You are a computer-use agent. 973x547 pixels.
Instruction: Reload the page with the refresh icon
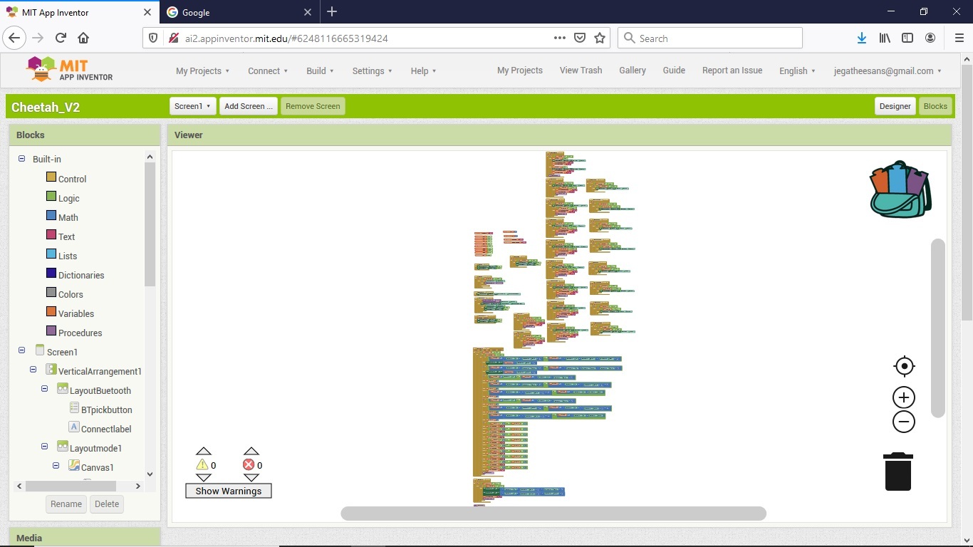point(61,38)
